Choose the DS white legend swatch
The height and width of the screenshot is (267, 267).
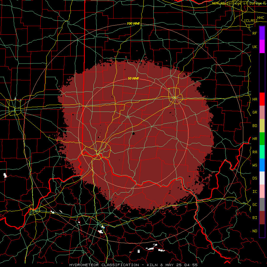(262, 178)
